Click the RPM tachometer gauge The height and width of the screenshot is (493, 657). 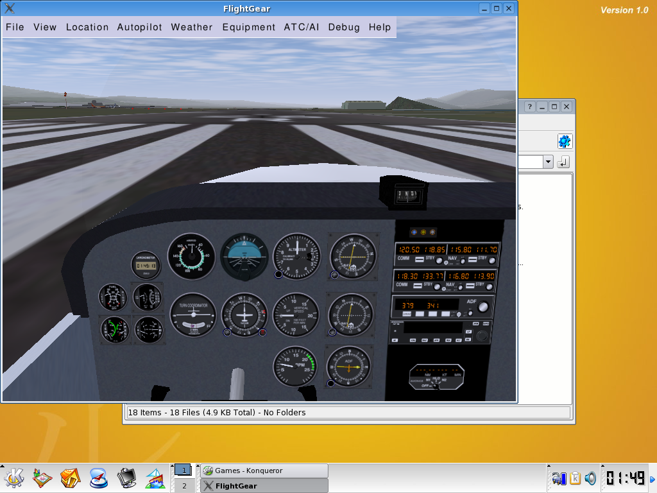(x=295, y=366)
